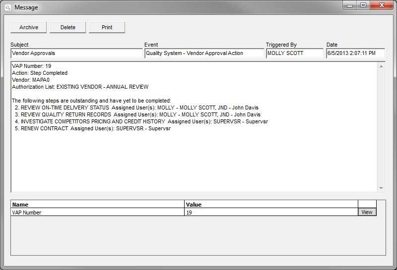The width and height of the screenshot is (397, 270).
Task: Click step 2 REVIEW ON-TIME DELIVERY STATUS
Action: pyautogui.click(x=137, y=108)
